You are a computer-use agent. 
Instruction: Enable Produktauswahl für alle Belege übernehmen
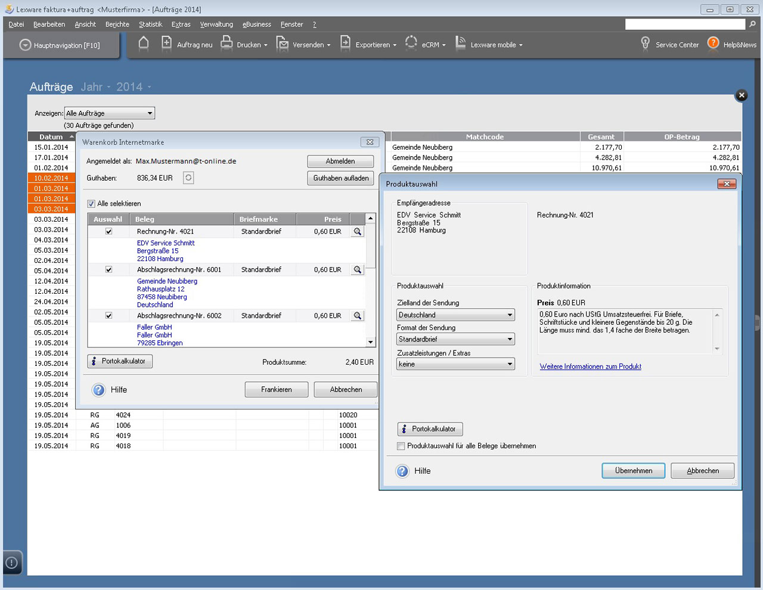click(401, 446)
